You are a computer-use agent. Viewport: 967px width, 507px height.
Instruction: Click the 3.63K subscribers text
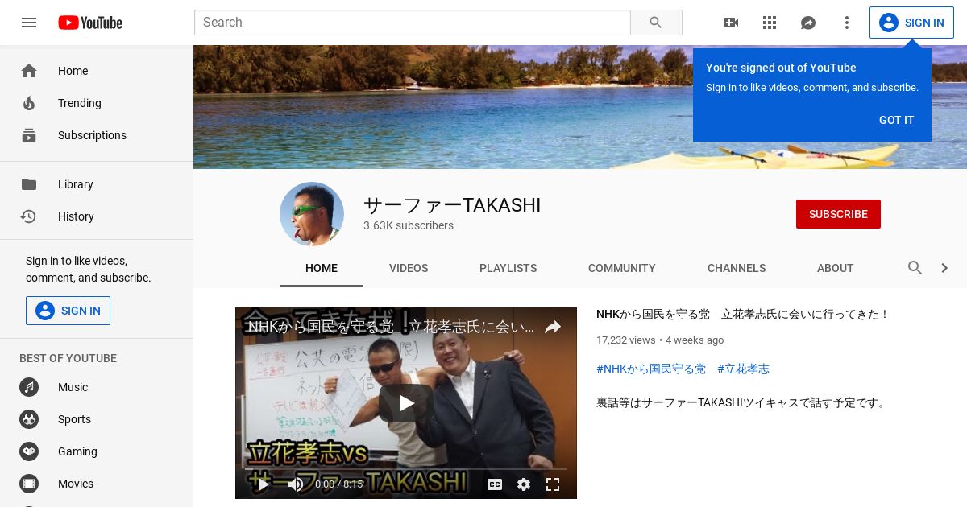click(x=409, y=226)
